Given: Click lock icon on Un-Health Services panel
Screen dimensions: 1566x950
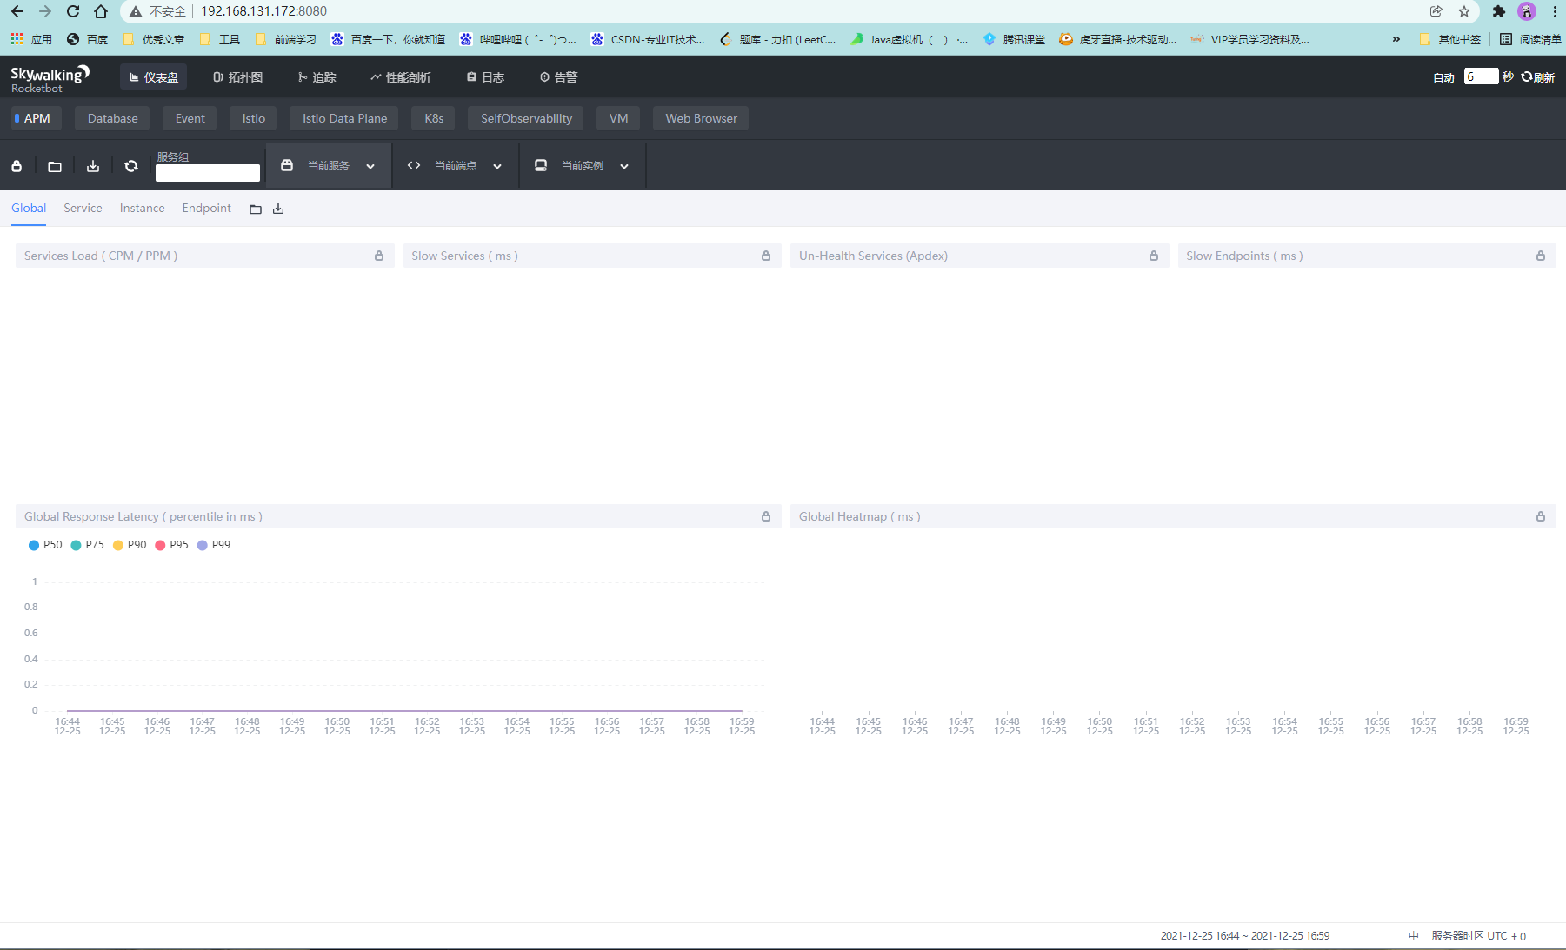Looking at the screenshot, I should tap(1154, 256).
